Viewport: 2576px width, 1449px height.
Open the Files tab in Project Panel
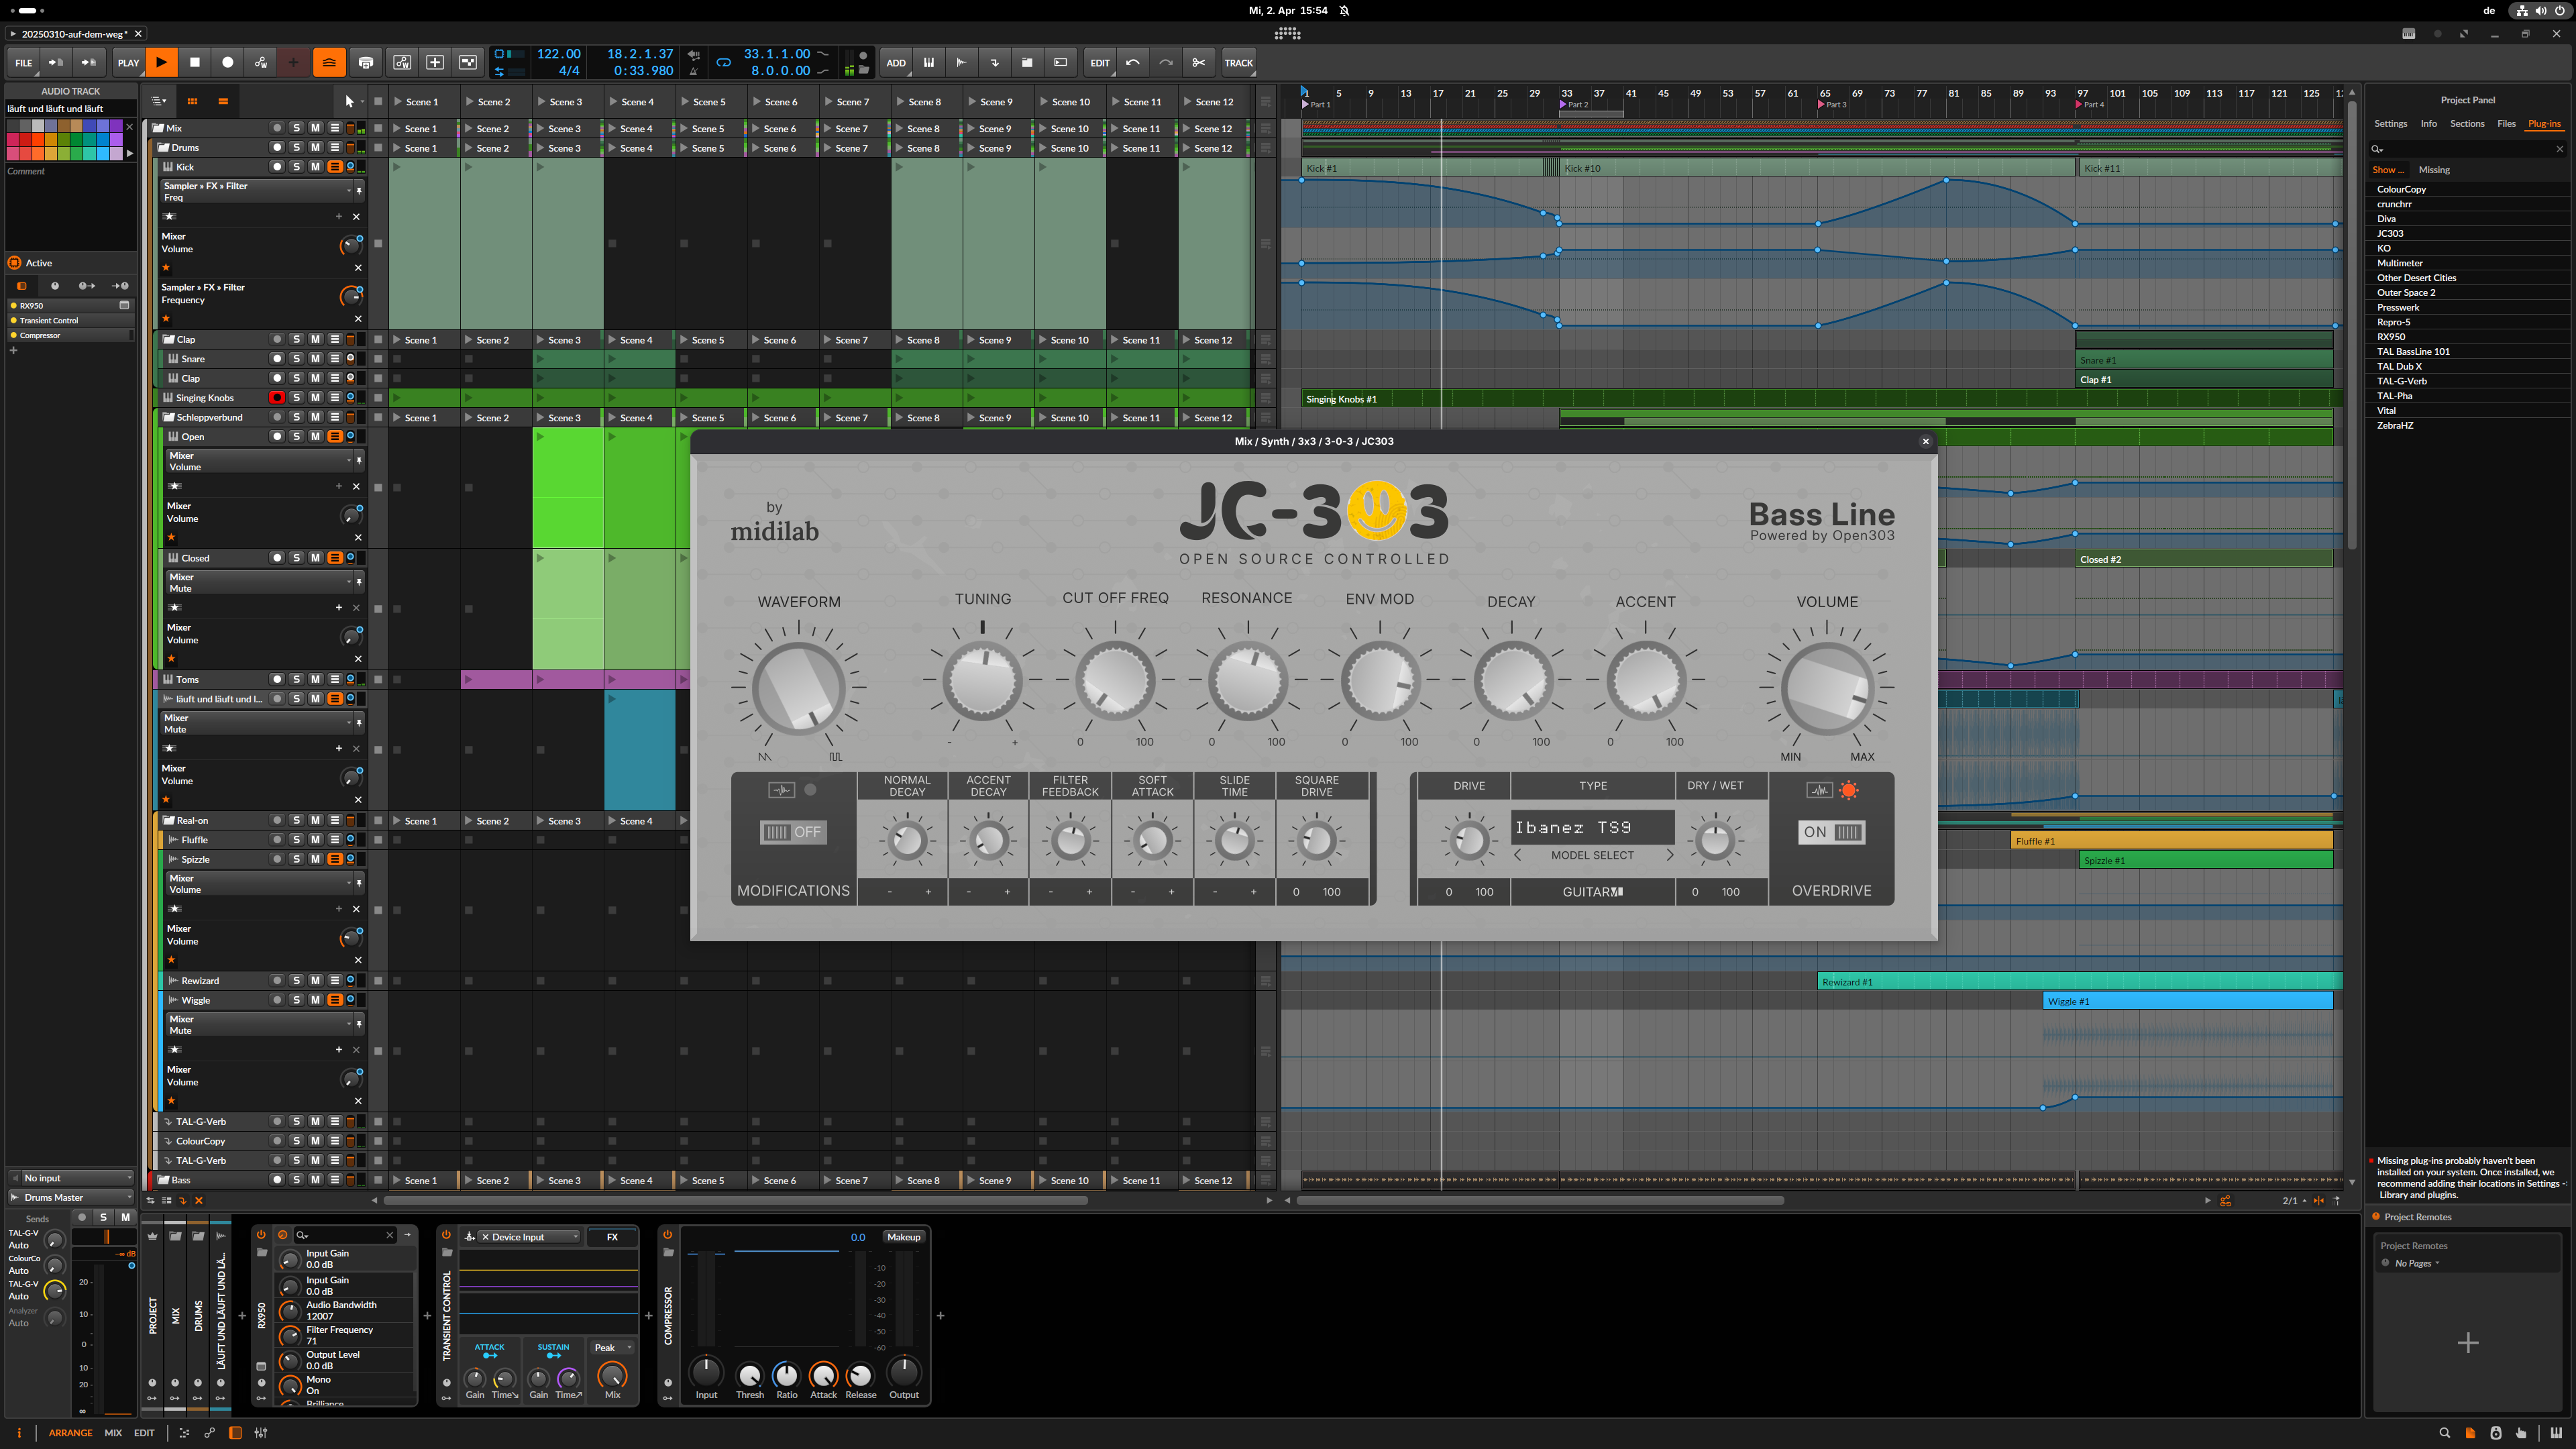click(2505, 124)
